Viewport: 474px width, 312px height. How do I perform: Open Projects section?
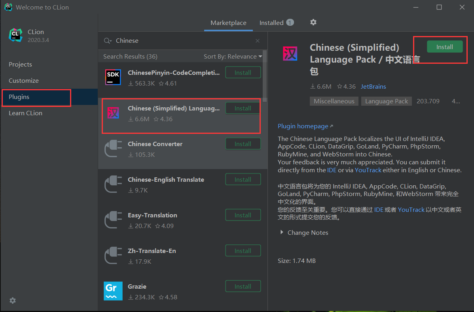click(x=20, y=64)
